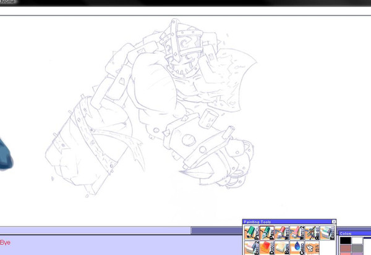Viewport: 371px width, 255px height.
Task: Click the Color panel title bar
Action: tap(354, 233)
